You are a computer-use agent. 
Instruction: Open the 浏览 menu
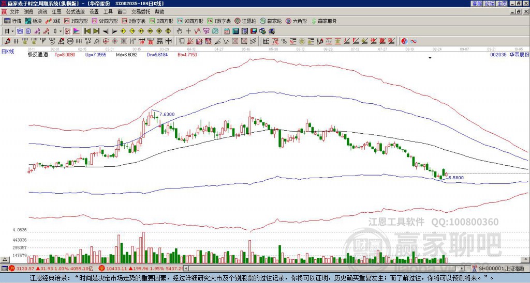(x=28, y=12)
